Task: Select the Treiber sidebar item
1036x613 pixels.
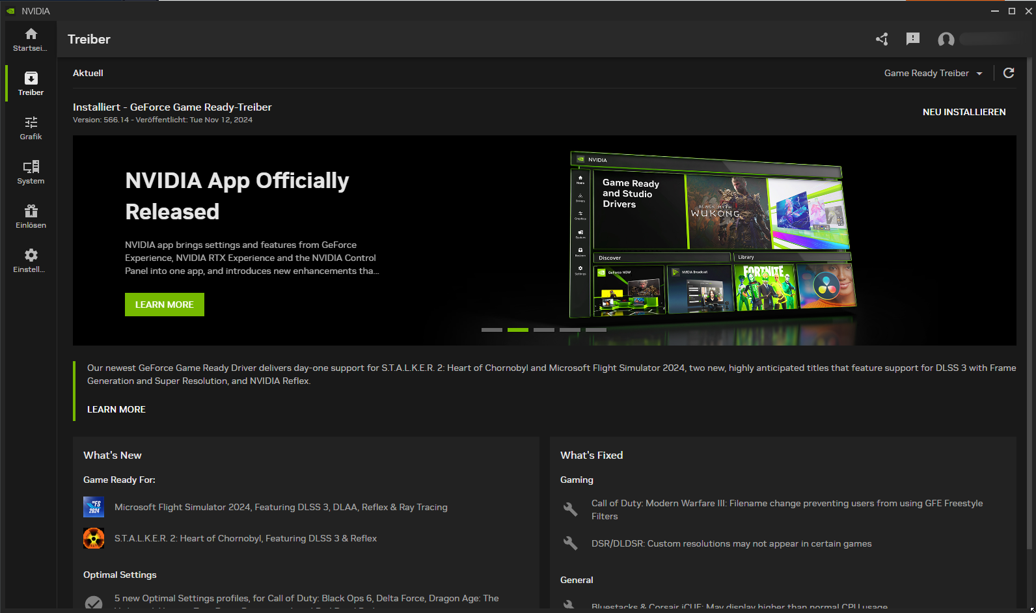Action: tap(31, 84)
